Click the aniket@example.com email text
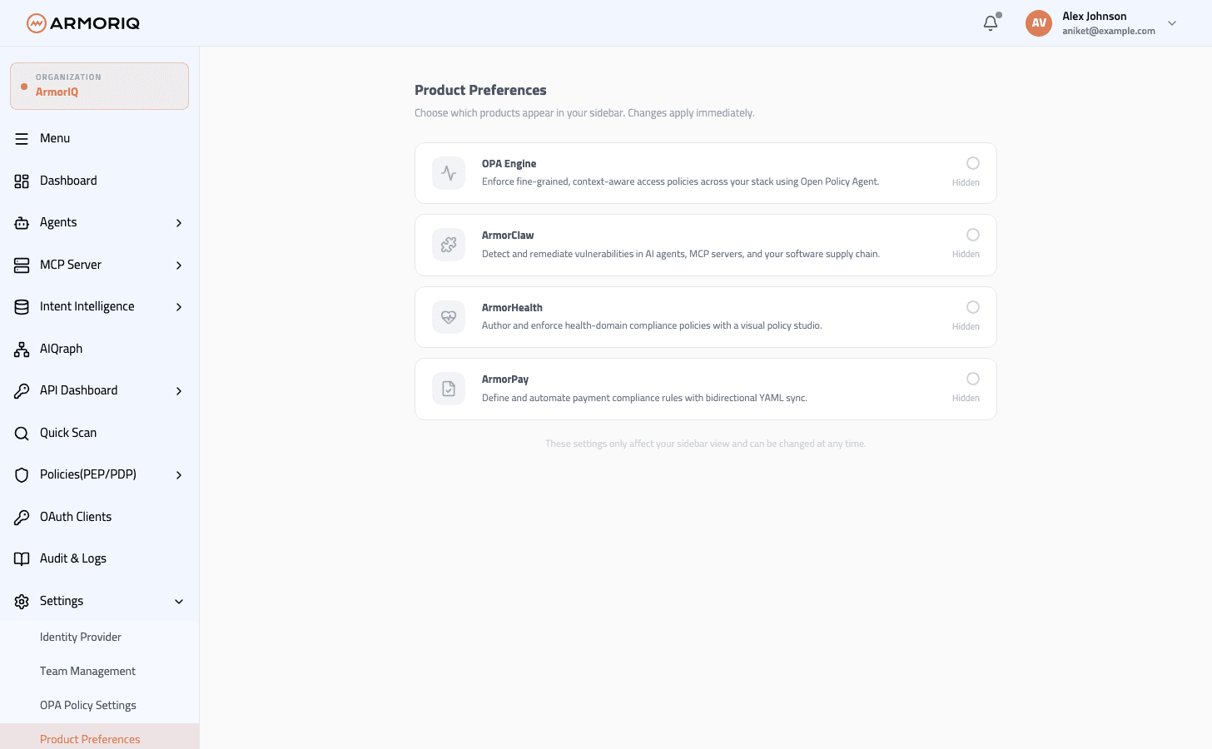 pos(1108,31)
